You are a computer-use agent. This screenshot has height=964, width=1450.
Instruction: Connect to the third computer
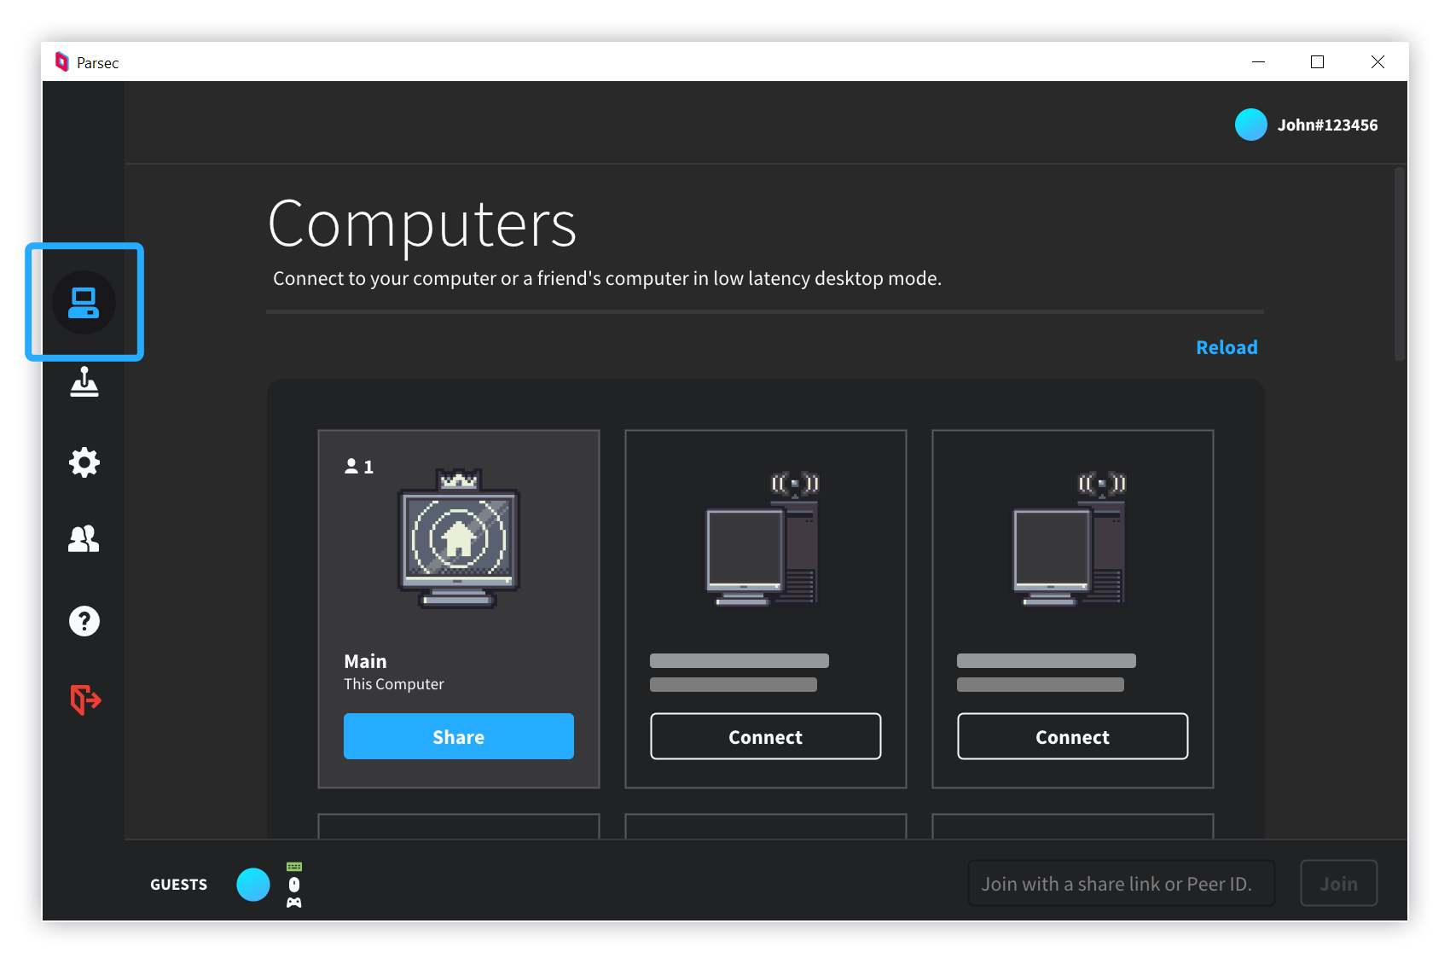click(1072, 736)
